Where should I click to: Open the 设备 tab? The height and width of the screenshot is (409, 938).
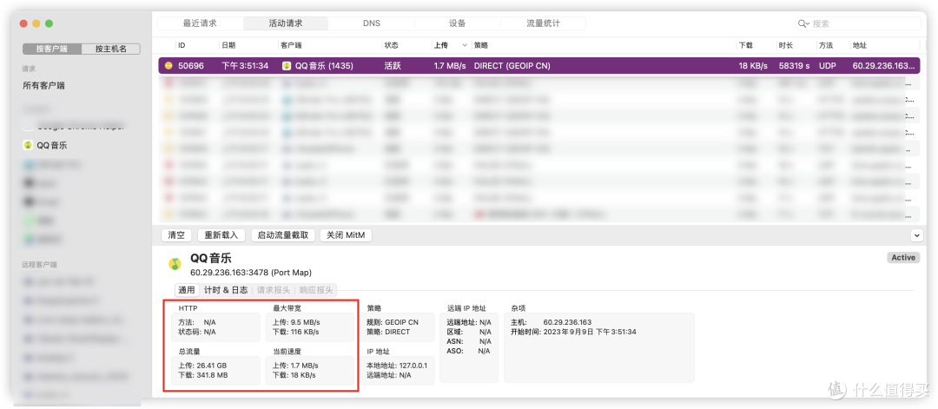tap(457, 23)
